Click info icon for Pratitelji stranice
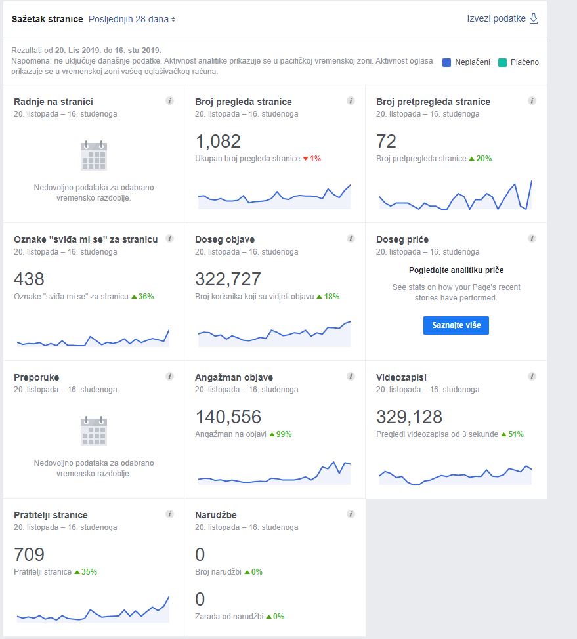Screen dimensions: 577x639 tap(169, 514)
